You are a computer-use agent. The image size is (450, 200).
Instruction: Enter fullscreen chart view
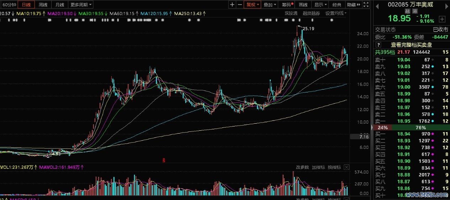coord(366,5)
